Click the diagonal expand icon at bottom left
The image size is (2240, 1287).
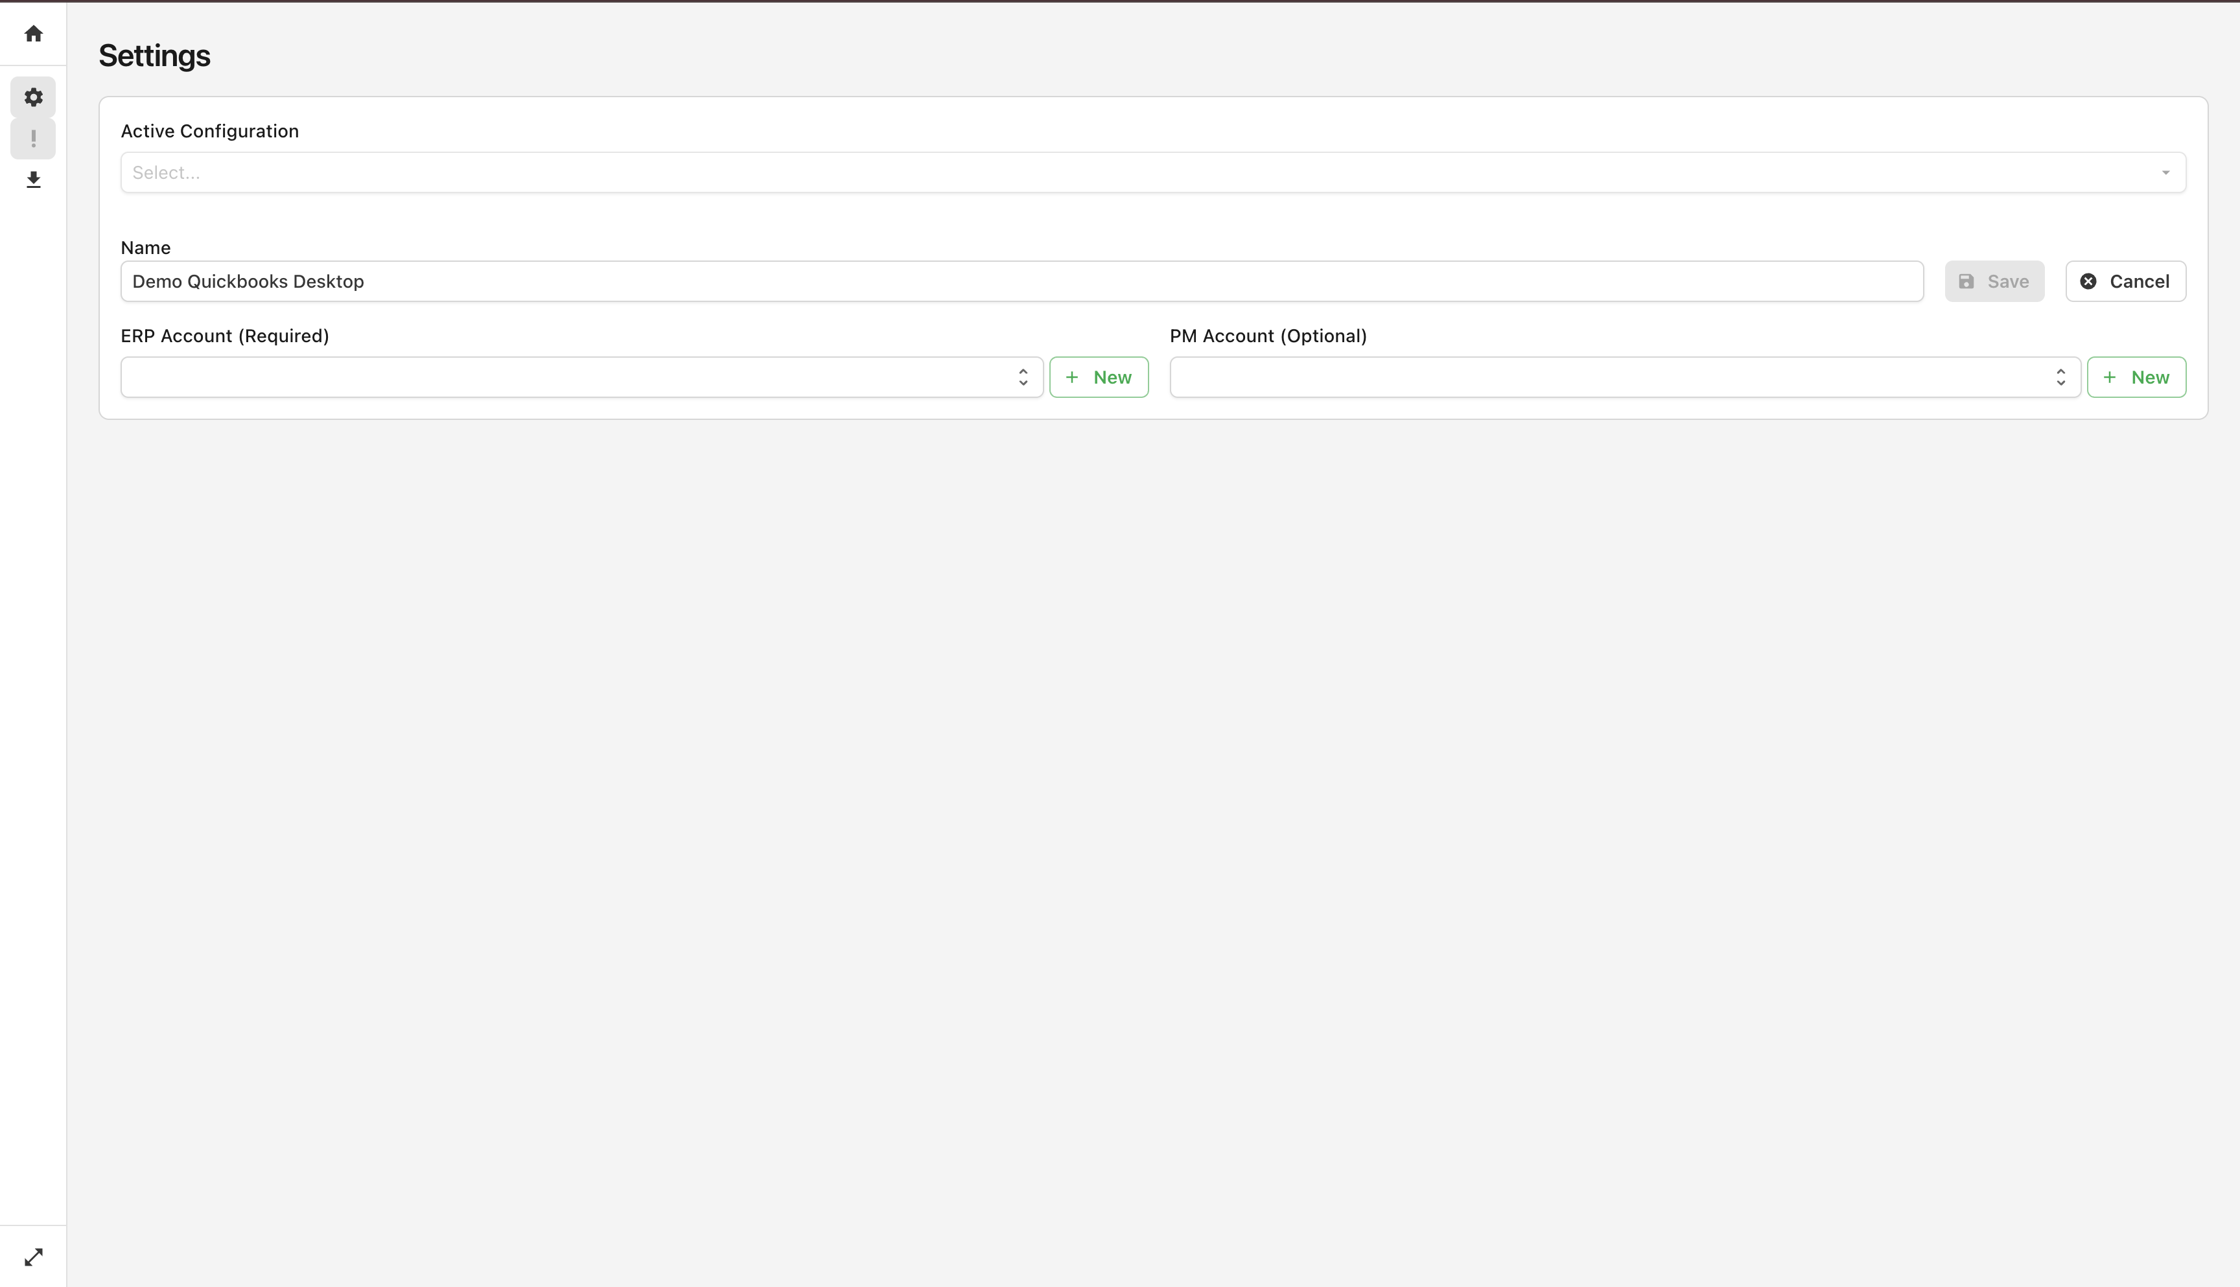pos(32,1256)
